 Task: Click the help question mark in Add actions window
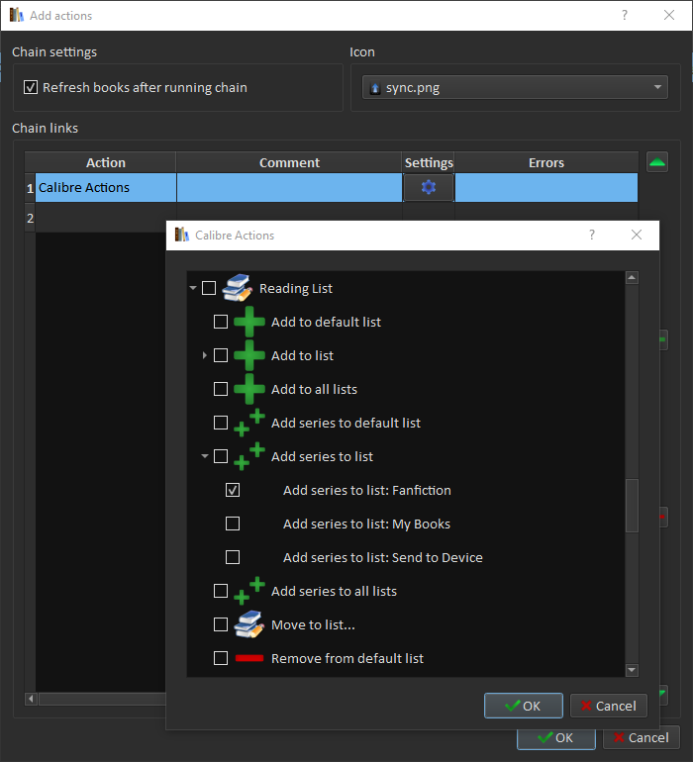(x=625, y=15)
